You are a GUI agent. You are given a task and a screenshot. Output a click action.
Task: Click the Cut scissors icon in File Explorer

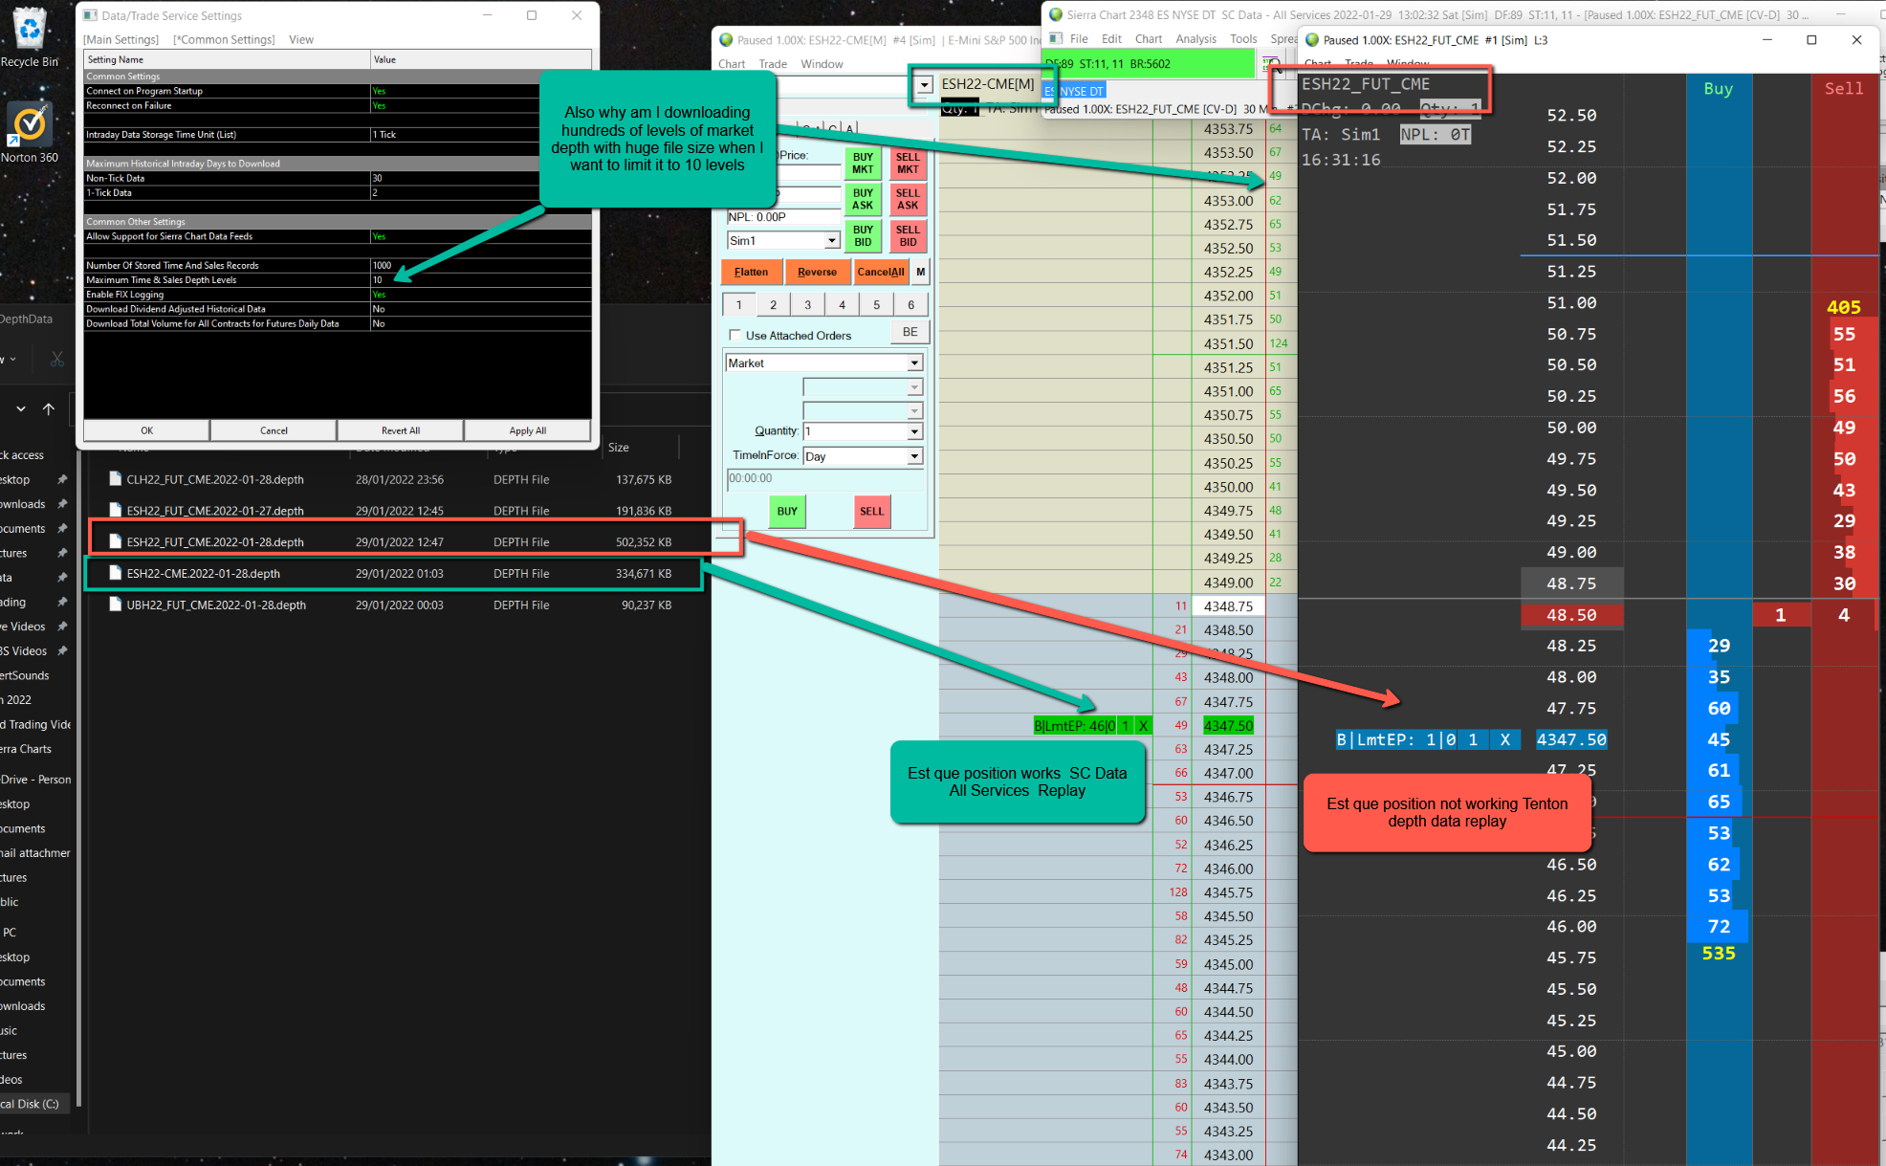coord(57,359)
